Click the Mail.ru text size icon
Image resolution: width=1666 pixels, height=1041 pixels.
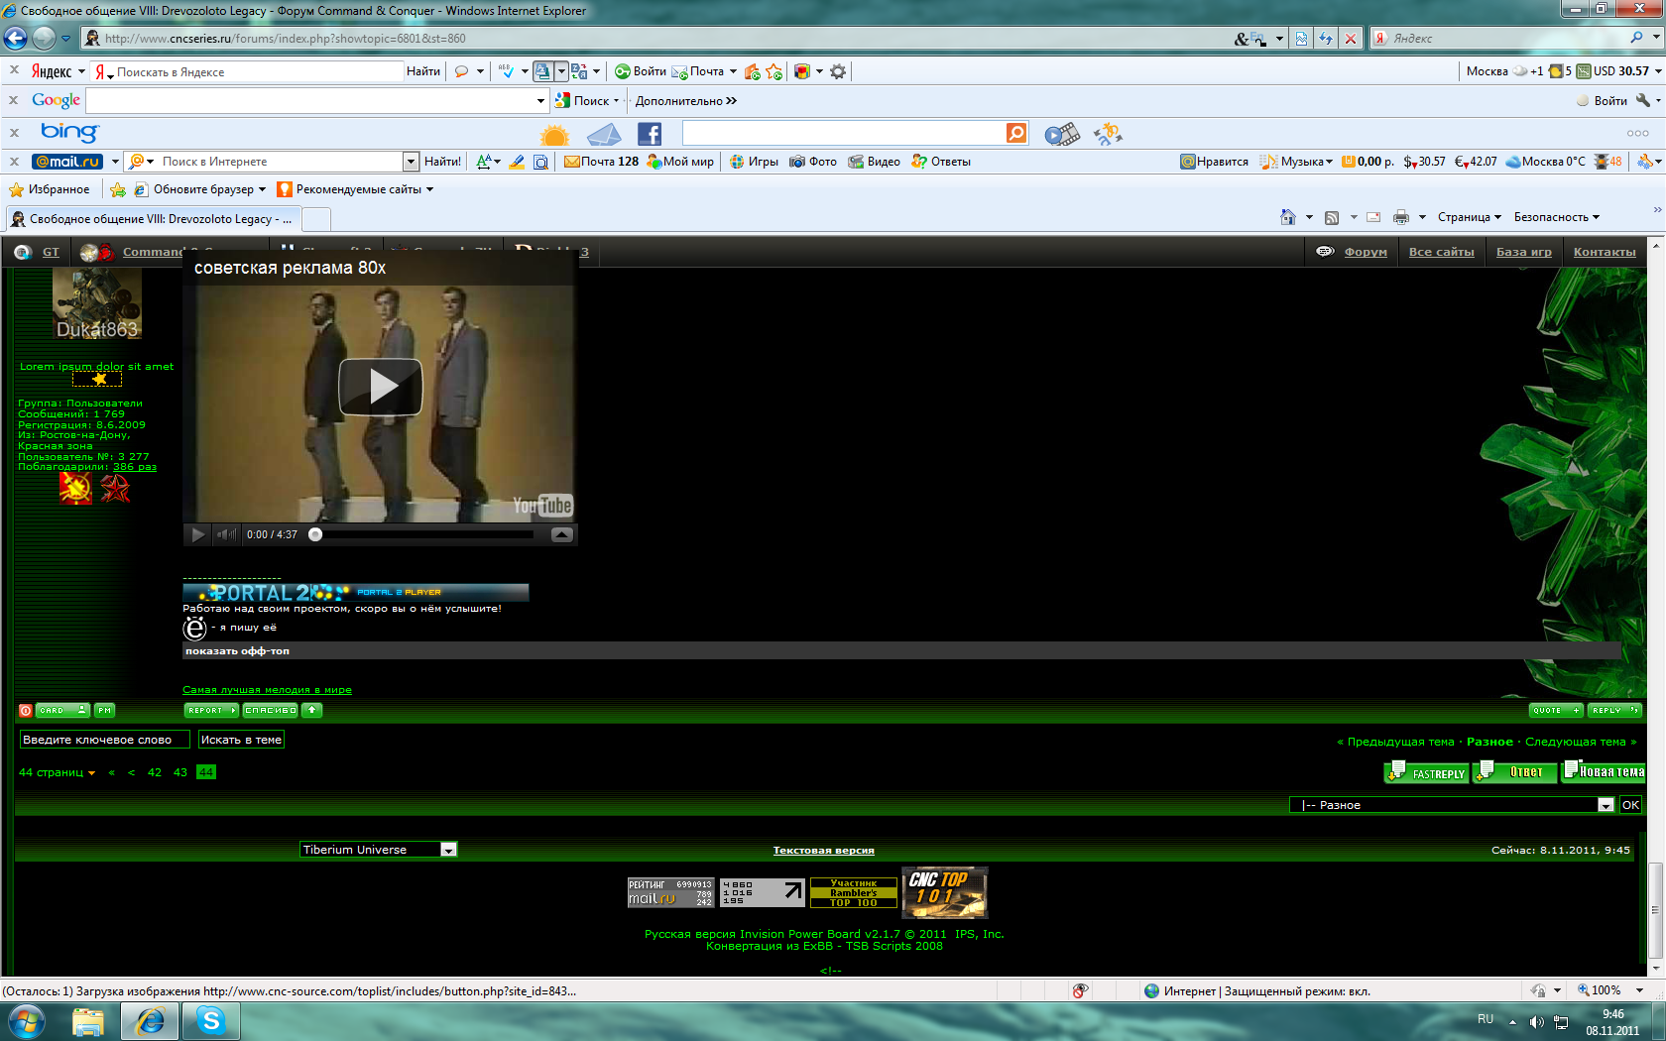pos(484,162)
